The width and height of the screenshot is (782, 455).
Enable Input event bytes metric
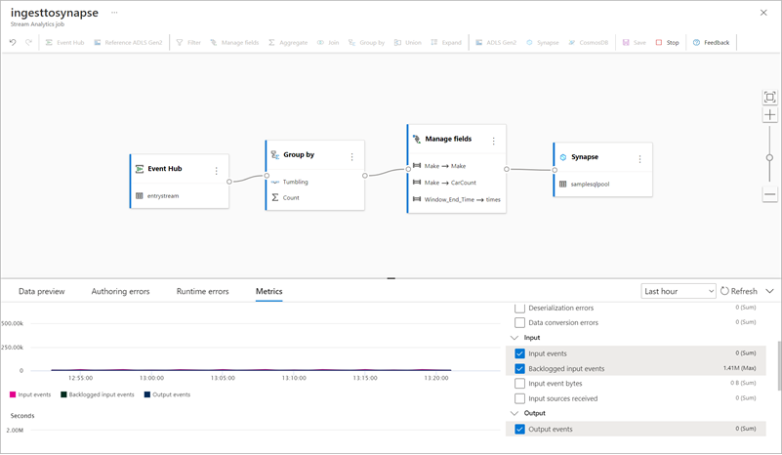click(x=519, y=383)
